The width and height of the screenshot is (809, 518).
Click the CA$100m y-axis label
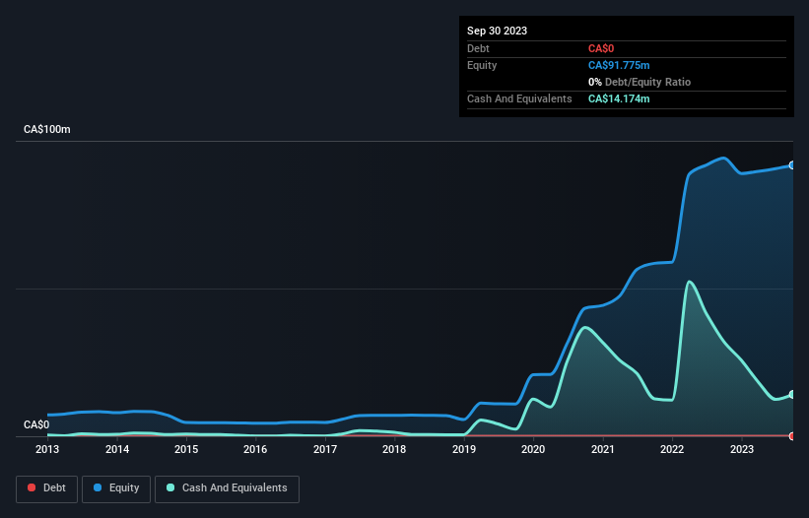47,129
